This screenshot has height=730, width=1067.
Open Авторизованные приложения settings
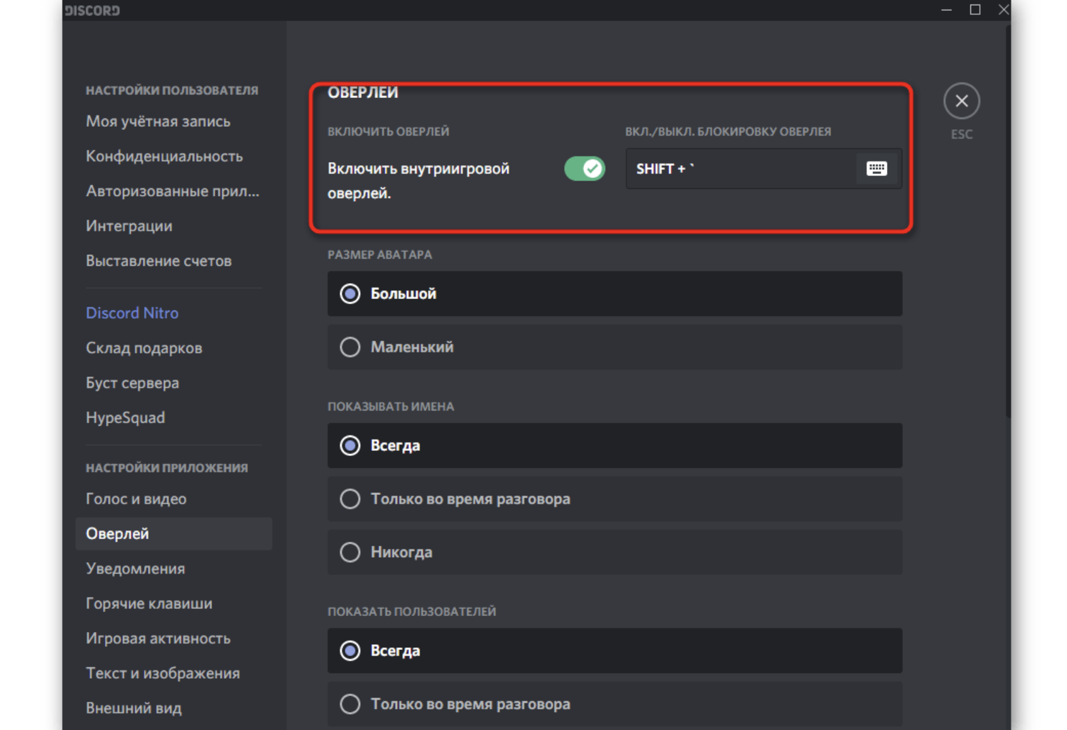[x=174, y=191]
